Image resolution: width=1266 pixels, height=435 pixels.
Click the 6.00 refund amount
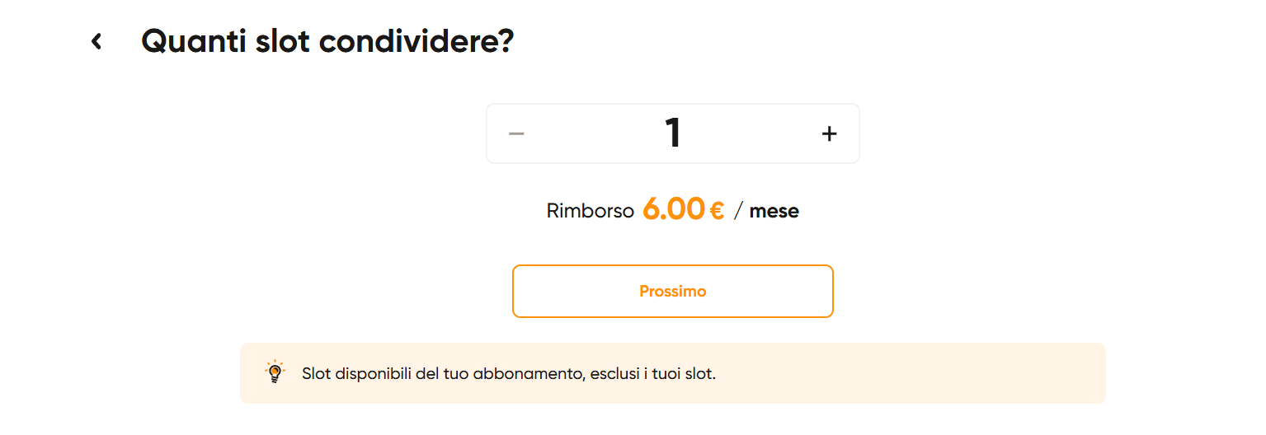[x=673, y=210]
